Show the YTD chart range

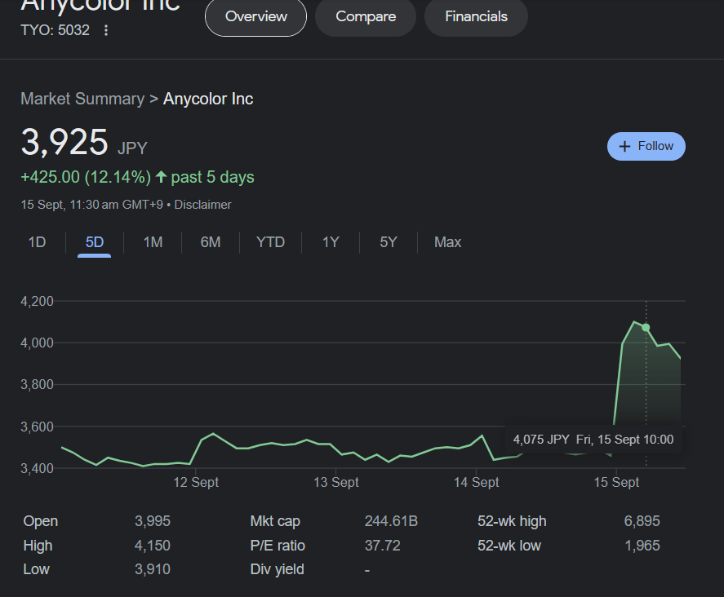tap(270, 242)
